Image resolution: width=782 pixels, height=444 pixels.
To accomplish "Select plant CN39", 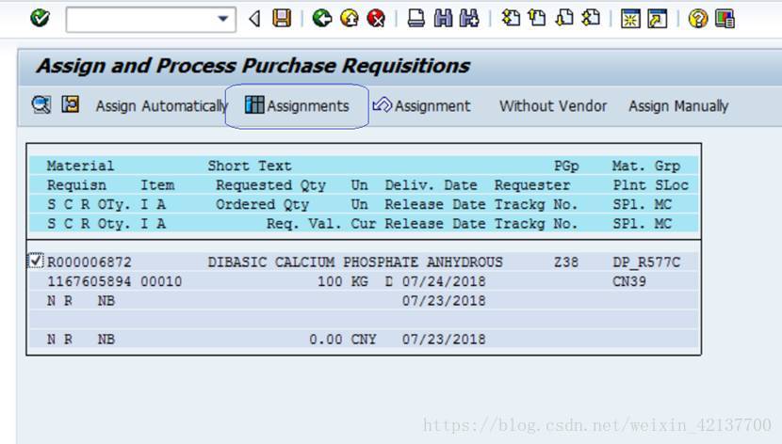I will [629, 281].
